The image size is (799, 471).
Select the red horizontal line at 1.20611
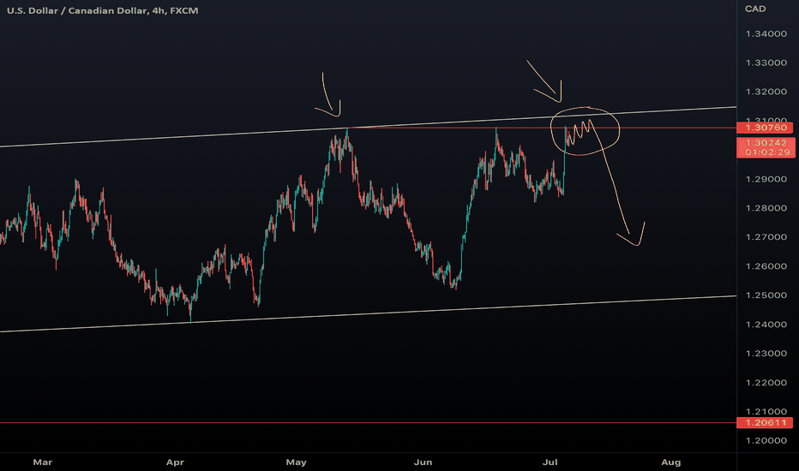pos(368,423)
